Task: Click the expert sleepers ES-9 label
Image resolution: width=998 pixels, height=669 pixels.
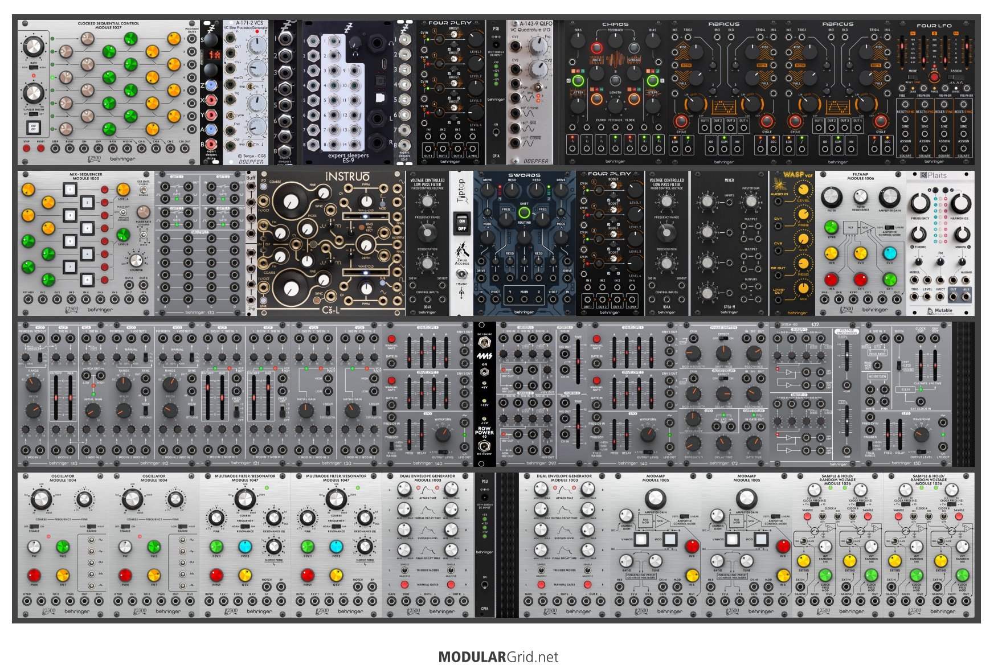Action: [x=348, y=158]
